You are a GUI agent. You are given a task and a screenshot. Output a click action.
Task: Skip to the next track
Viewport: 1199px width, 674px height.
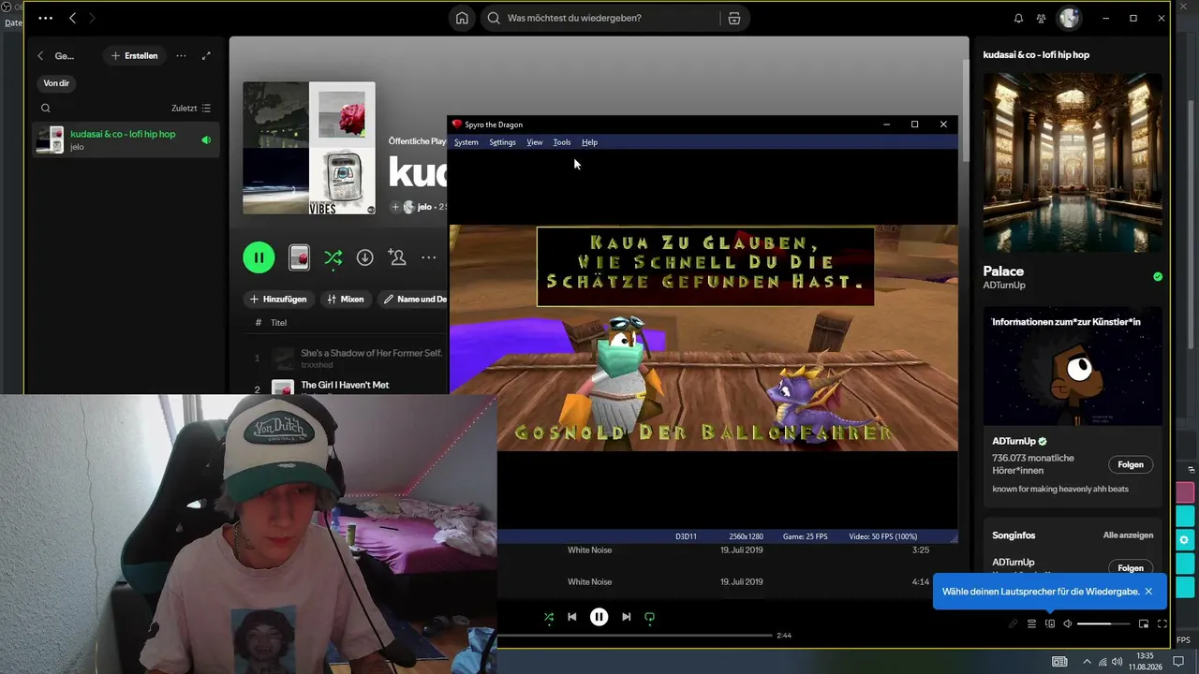click(x=627, y=617)
